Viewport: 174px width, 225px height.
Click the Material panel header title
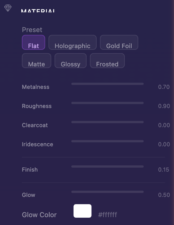click(x=38, y=11)
